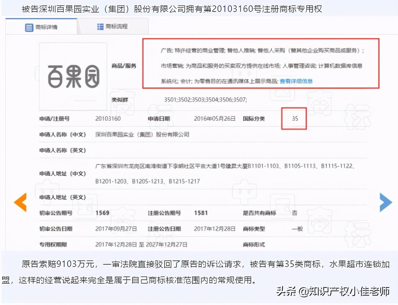
Task: Select registration announcement date 2017年12月28日
Action: (x=214, y=229)
